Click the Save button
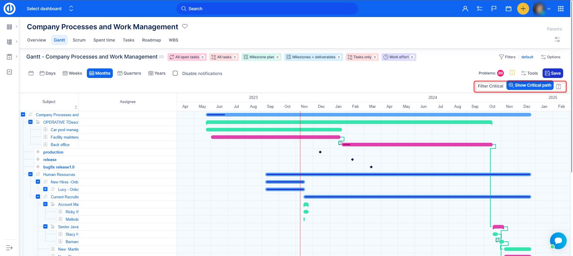The width and height of the screenshot is (573, 256). (x=552, y=73)
